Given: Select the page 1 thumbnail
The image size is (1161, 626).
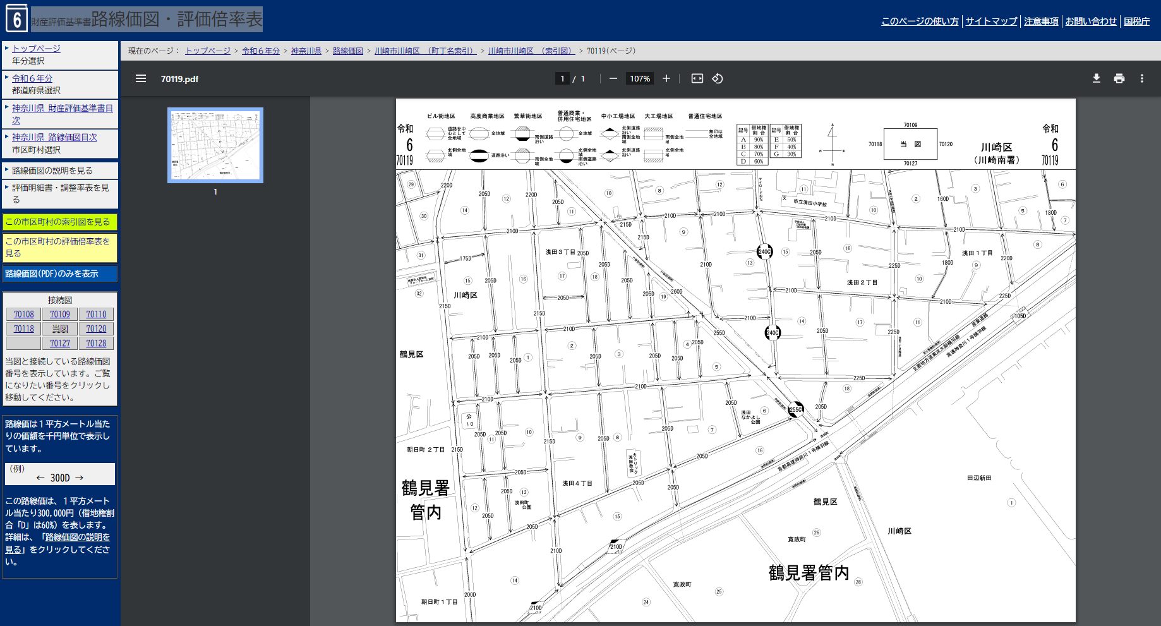Looking at the screenshot, I should point(215,145).
